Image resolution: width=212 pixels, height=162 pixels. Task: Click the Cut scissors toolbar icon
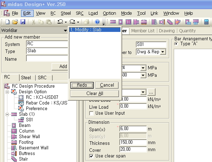[33, 22]
